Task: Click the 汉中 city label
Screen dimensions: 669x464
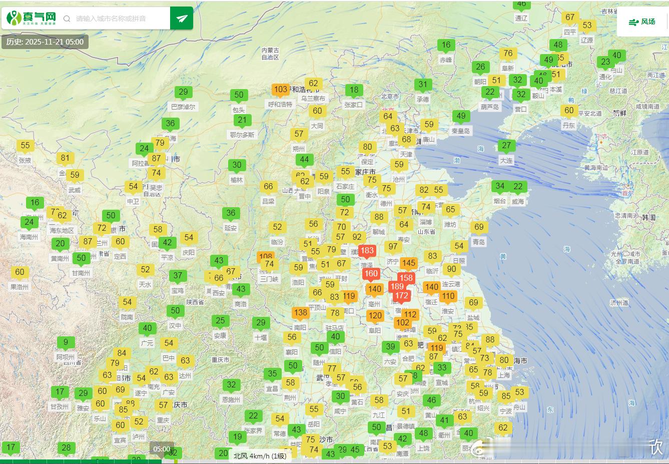Action: click(x=175, y=326)
